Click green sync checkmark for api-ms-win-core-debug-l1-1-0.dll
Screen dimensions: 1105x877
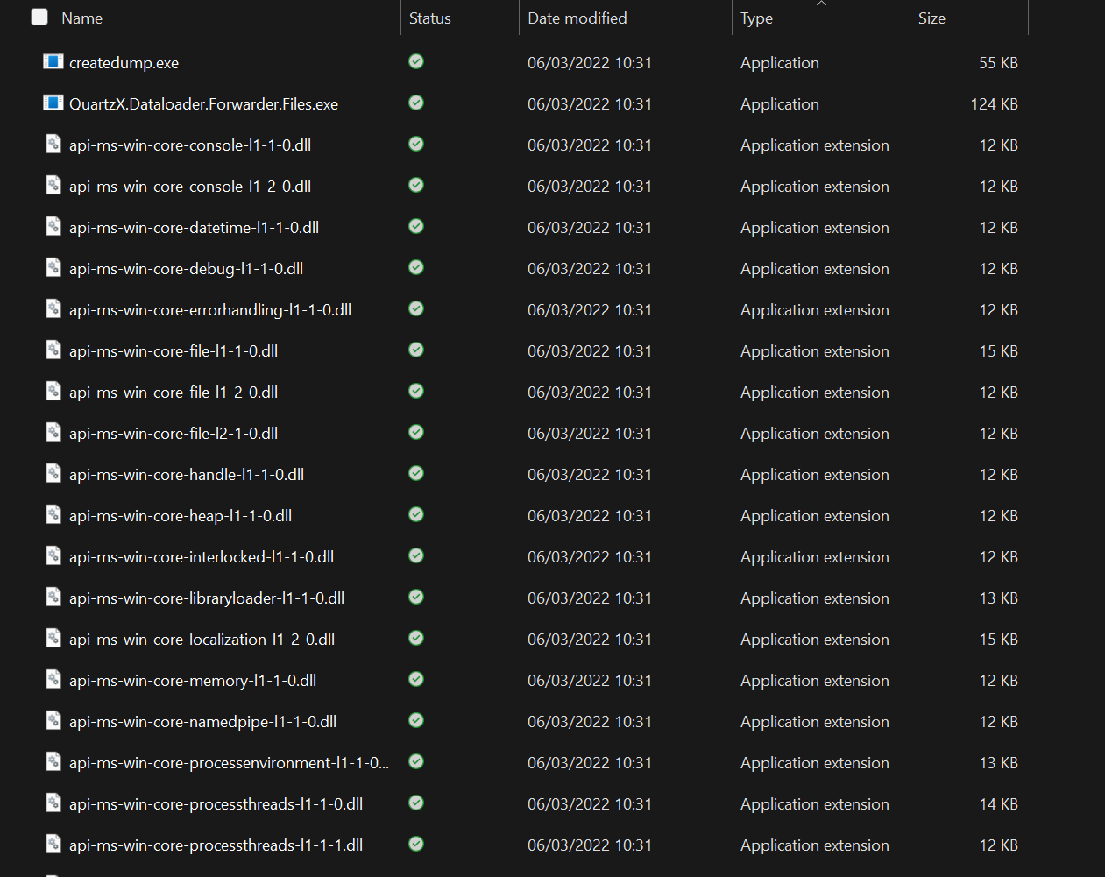416,267
